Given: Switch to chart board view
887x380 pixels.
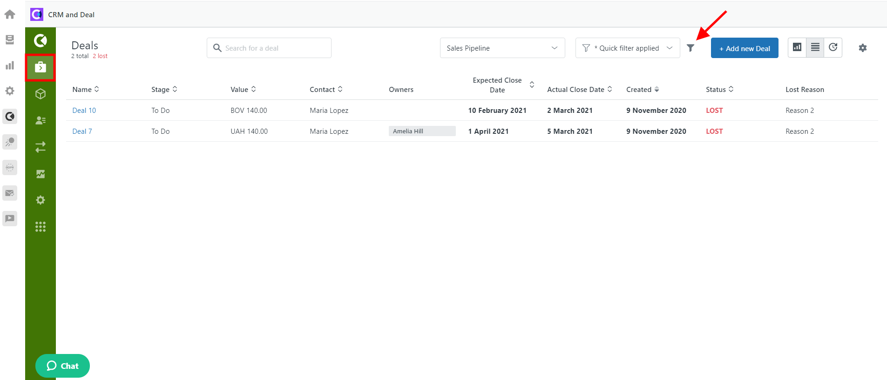Looking at the screenshot, I should [x=797, y=47].
